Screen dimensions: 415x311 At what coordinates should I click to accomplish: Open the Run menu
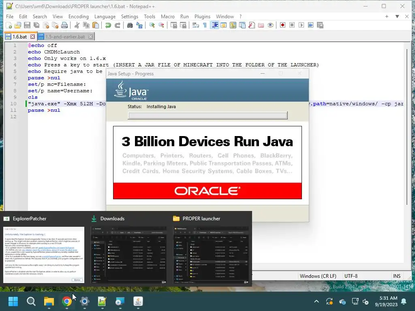point(184,16)
